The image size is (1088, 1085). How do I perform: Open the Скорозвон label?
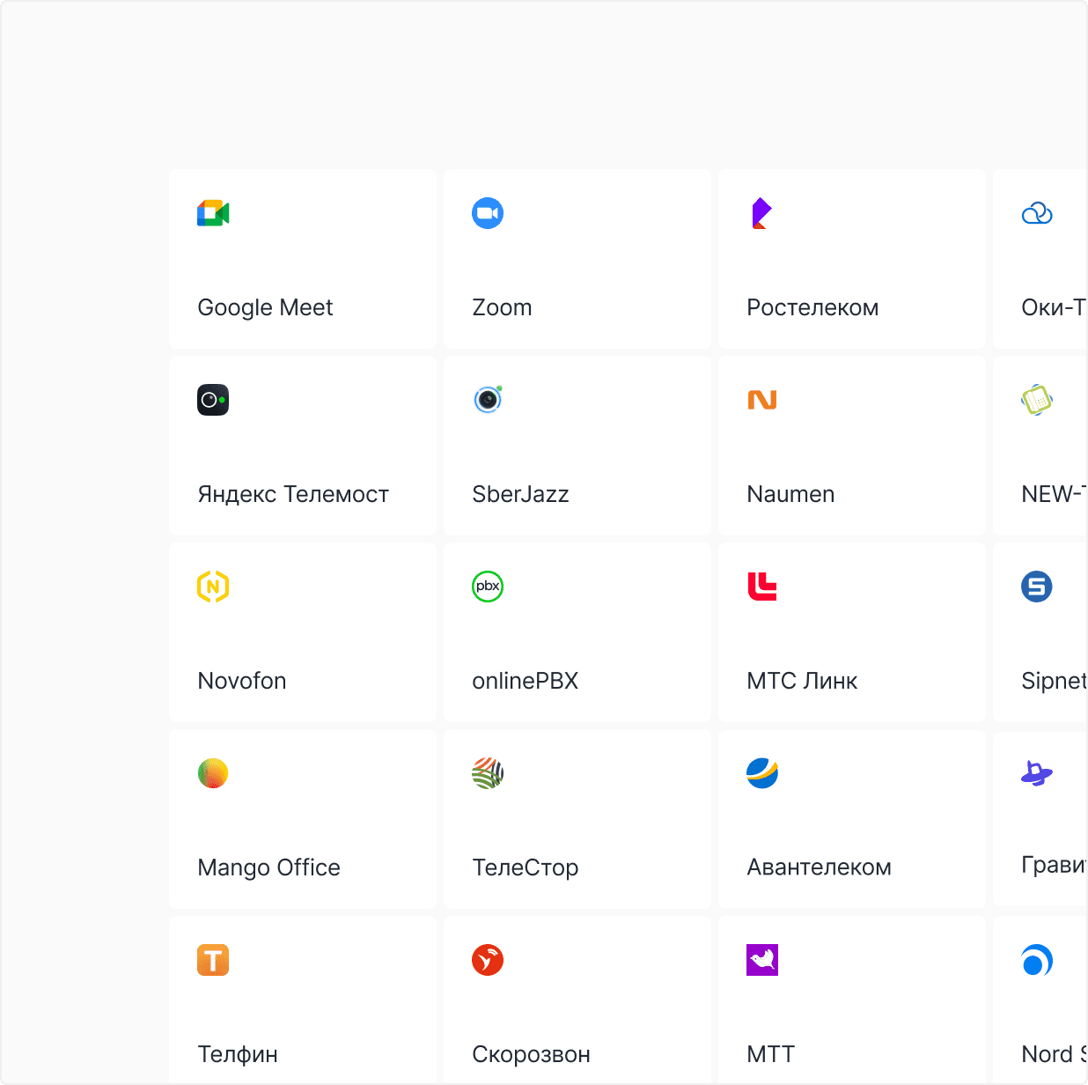click(x=531, y=1054)
